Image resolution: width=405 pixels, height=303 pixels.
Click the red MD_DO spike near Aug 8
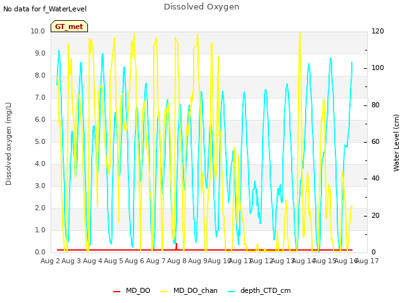(x=177, y=246)
